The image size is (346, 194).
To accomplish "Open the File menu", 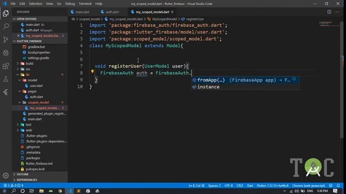I will pyautogui.click(x=13, y=4).
